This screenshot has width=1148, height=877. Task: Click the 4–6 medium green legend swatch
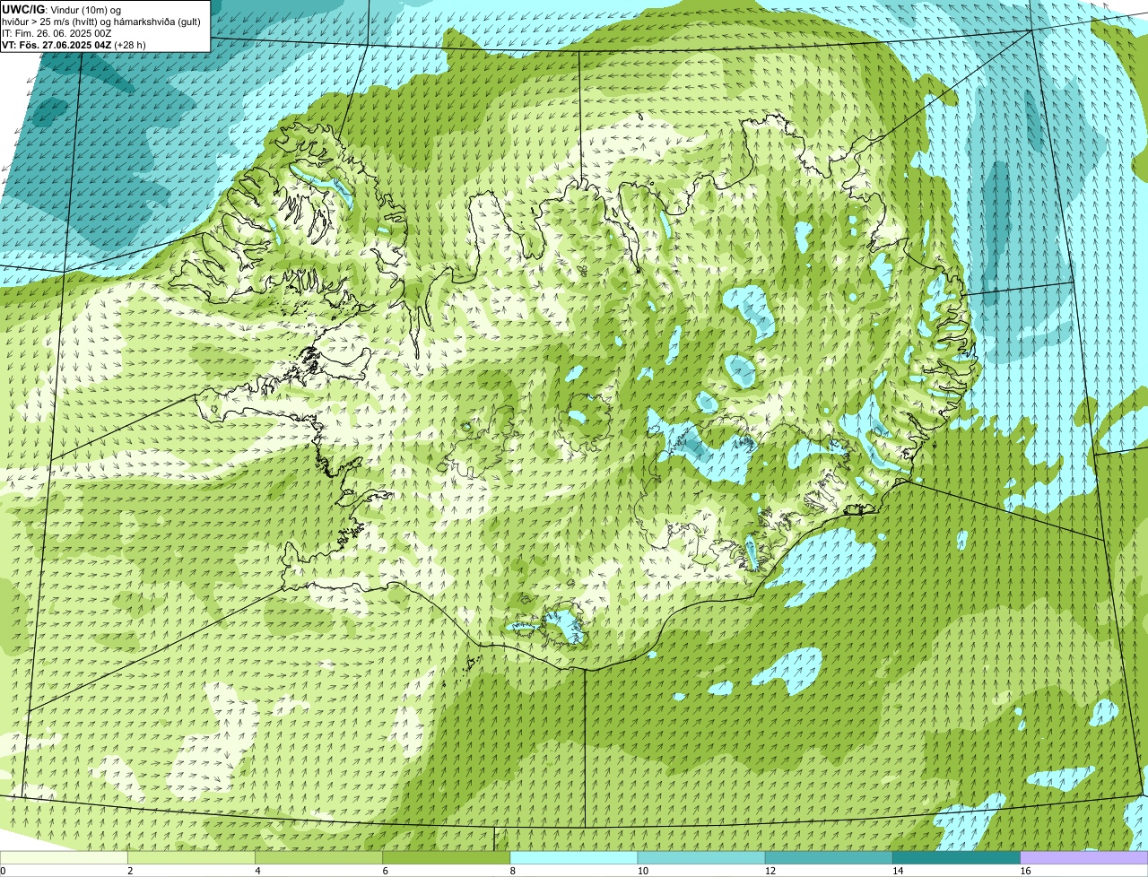point(318,858)
